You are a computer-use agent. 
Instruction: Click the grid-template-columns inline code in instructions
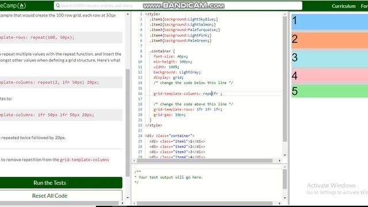click(85, 160)
